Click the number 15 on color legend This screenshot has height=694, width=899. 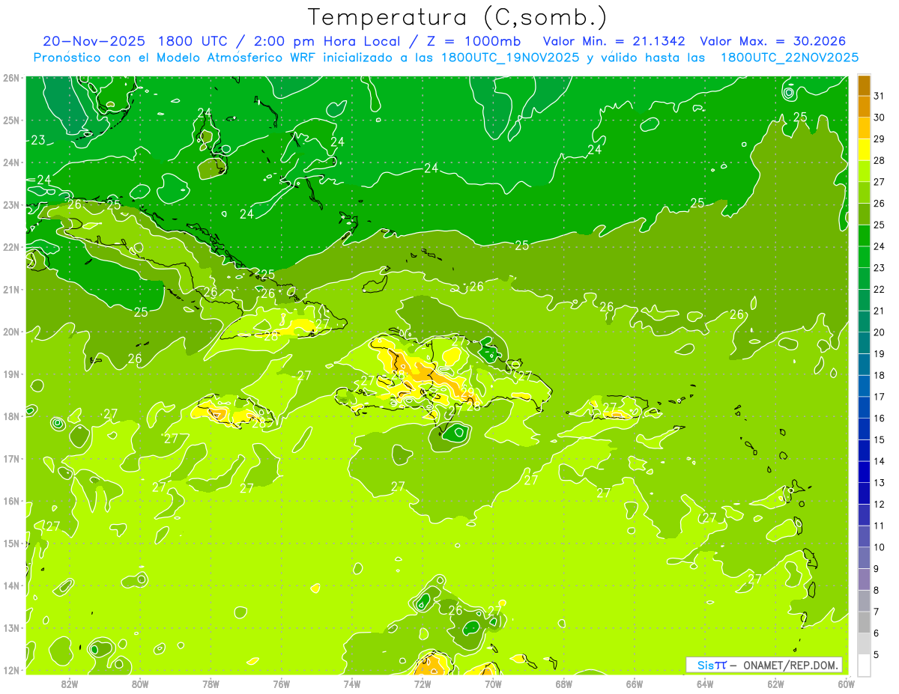tap(879, 440)
